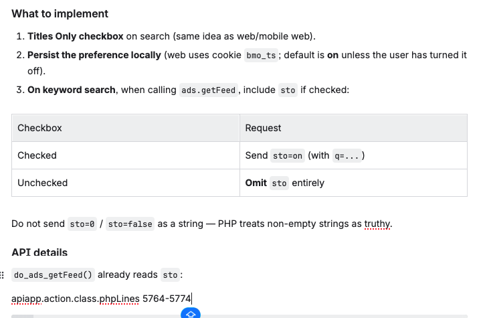Click the misspelled word 'truthy'

pos(377,224)
